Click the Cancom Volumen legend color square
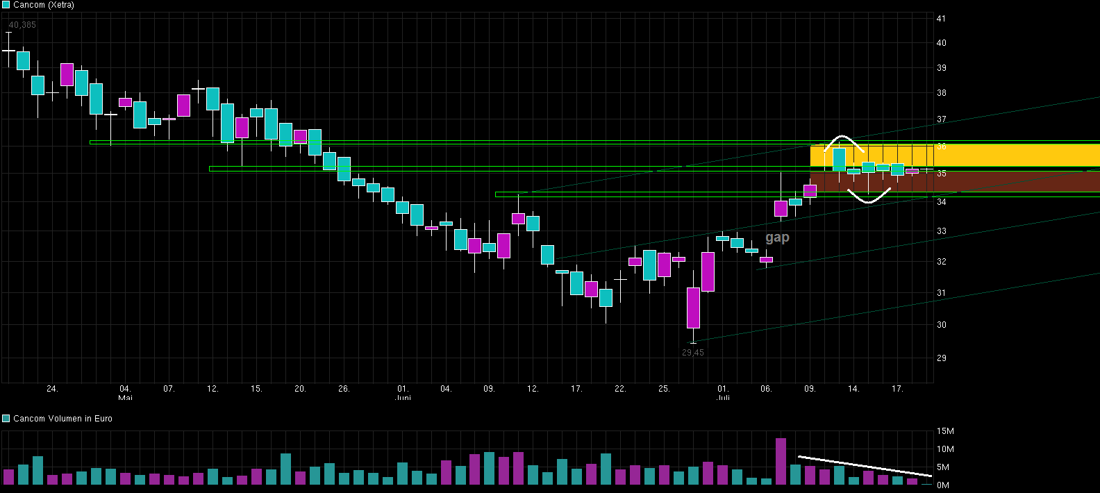Screen dimensions: 1100x493 6,419
